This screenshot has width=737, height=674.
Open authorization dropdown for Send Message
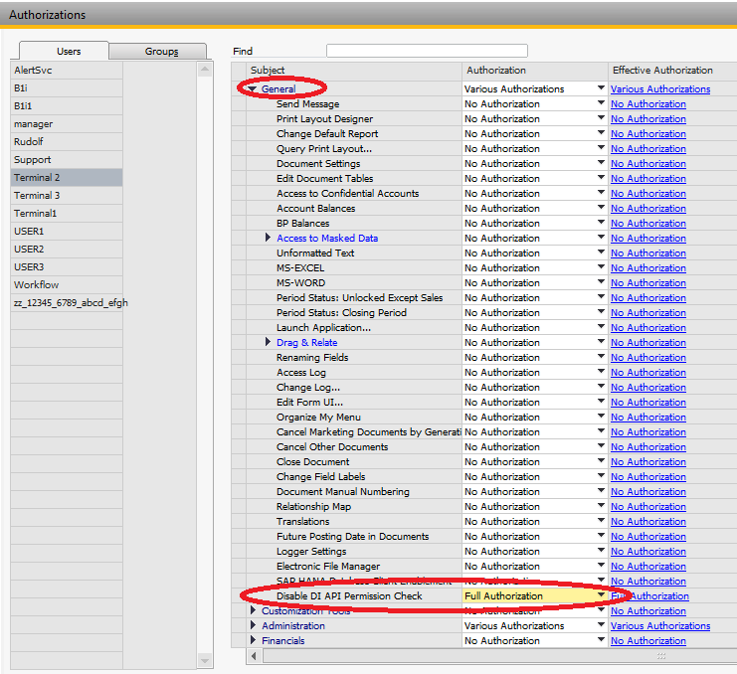tap(600, 104)
